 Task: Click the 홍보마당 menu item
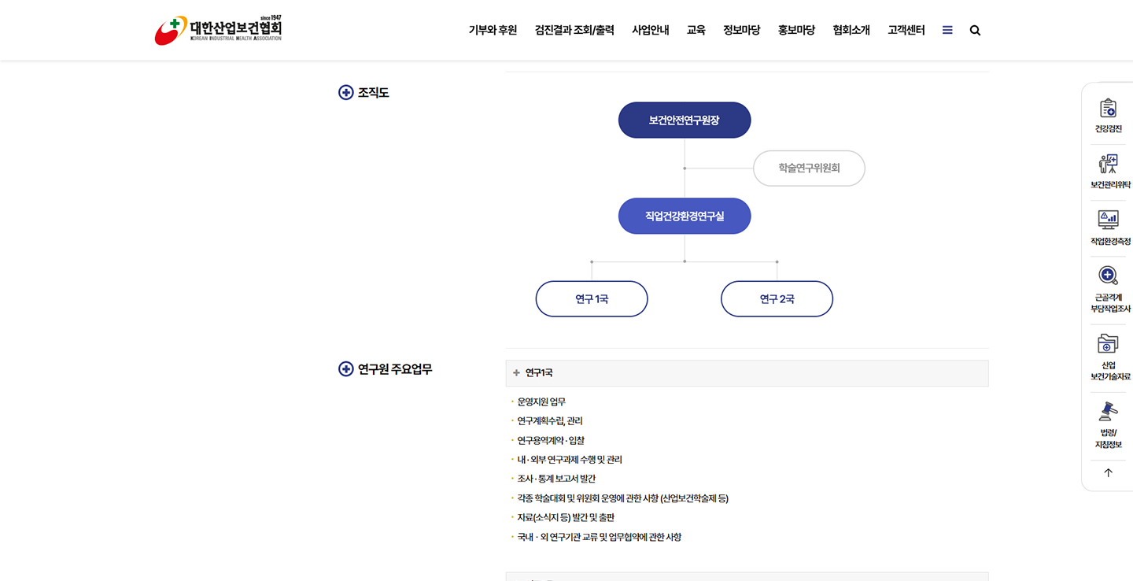pos(796,31)
